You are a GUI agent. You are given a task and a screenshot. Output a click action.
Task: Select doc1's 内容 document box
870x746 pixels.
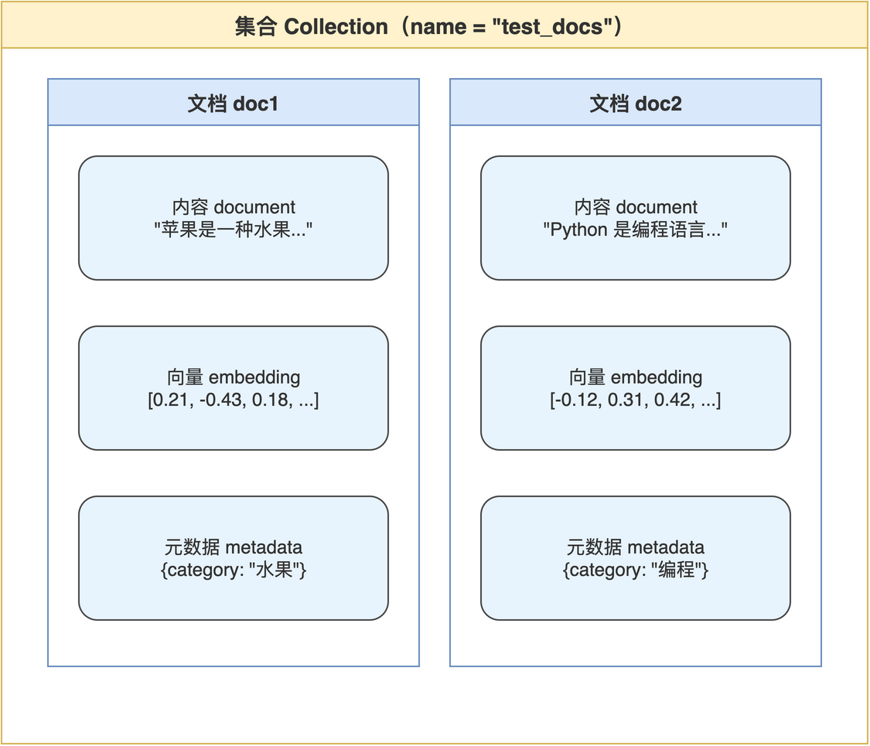pyautogui.click(x=233, y=218)
